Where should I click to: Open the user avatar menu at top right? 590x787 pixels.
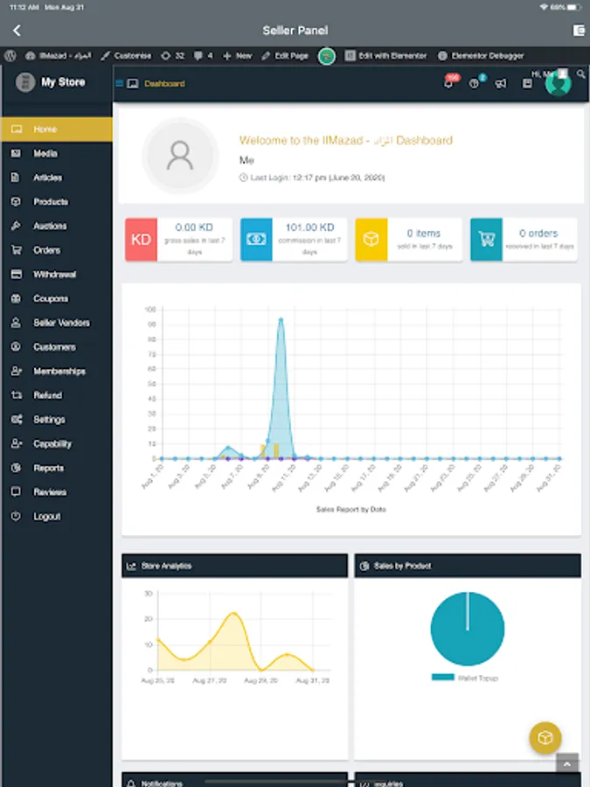coord(559,83)
